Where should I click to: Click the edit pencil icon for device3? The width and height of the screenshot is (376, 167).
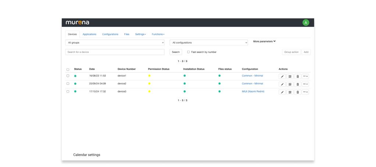point(282,92)
